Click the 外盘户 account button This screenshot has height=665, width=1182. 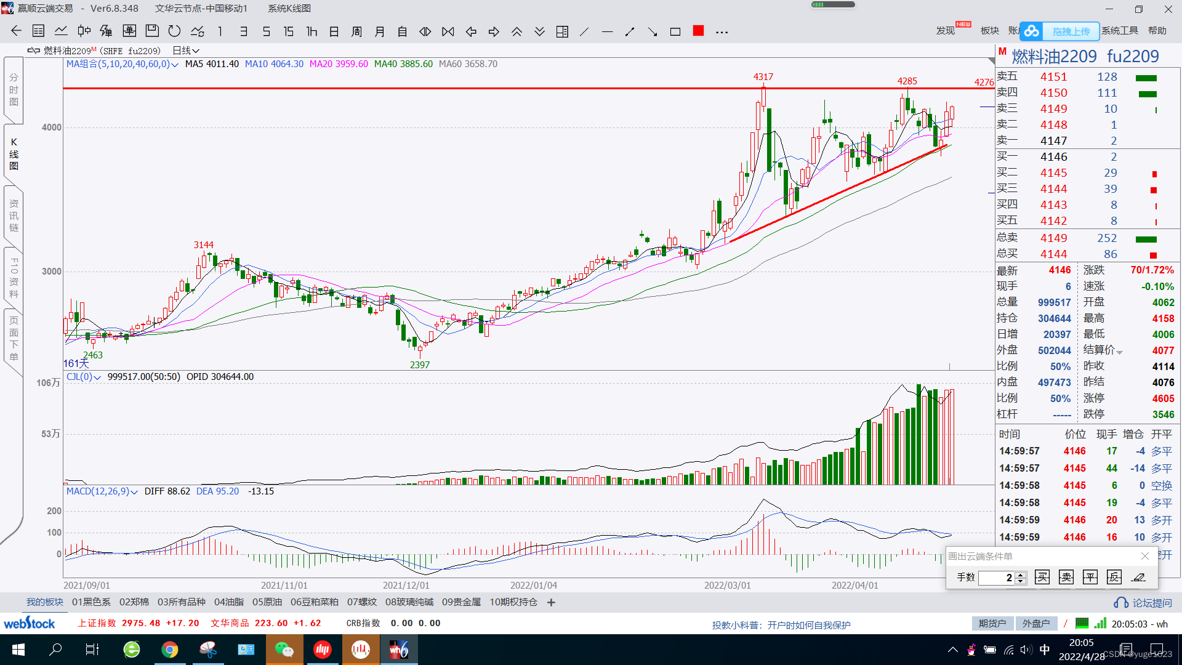click(x=1036, y=624)
